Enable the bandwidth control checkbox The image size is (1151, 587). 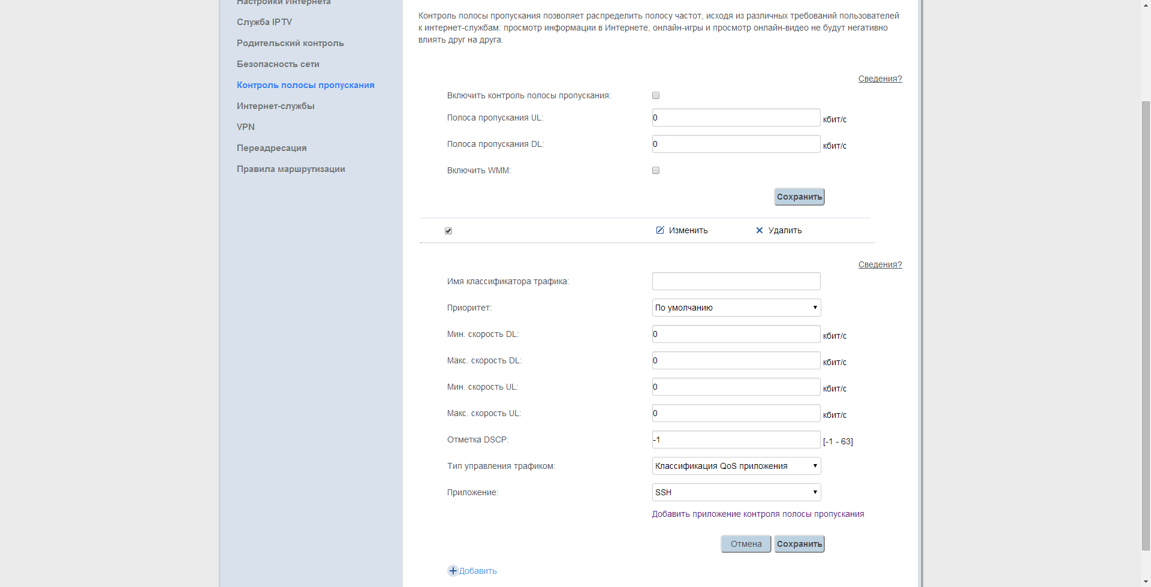coord(656,95)
